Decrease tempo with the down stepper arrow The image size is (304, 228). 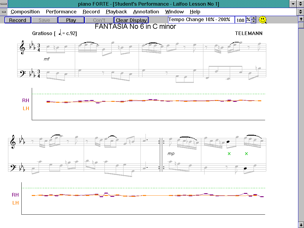(x=254, y=21)
